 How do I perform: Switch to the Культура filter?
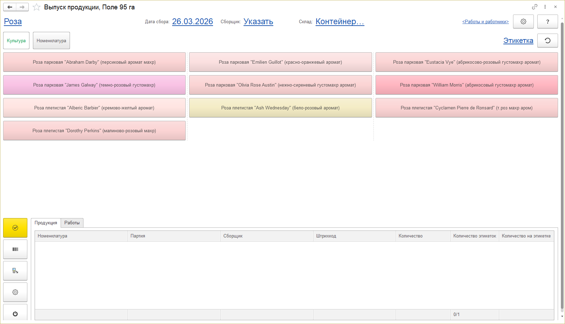16,40
